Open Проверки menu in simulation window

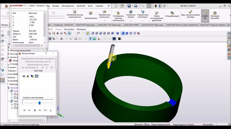coord(81,29)
